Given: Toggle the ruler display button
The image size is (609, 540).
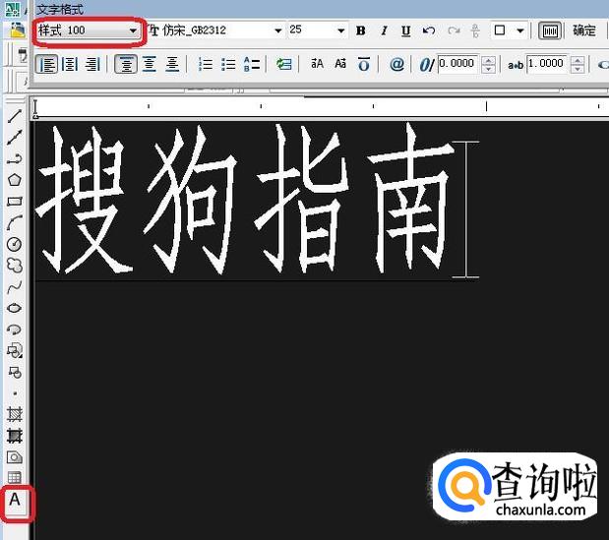Looking at the screenshot, I should point(550,30).
